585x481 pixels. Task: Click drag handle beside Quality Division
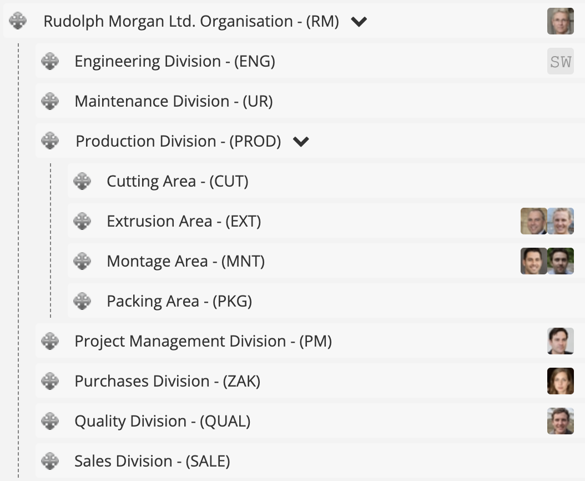(x=50, y=421)
